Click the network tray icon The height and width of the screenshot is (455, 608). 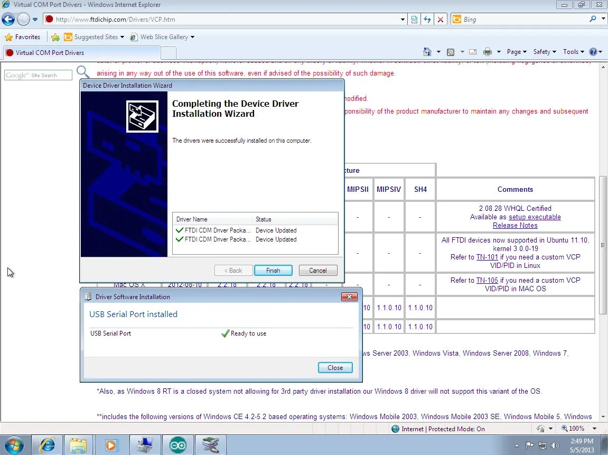point(542,445)
